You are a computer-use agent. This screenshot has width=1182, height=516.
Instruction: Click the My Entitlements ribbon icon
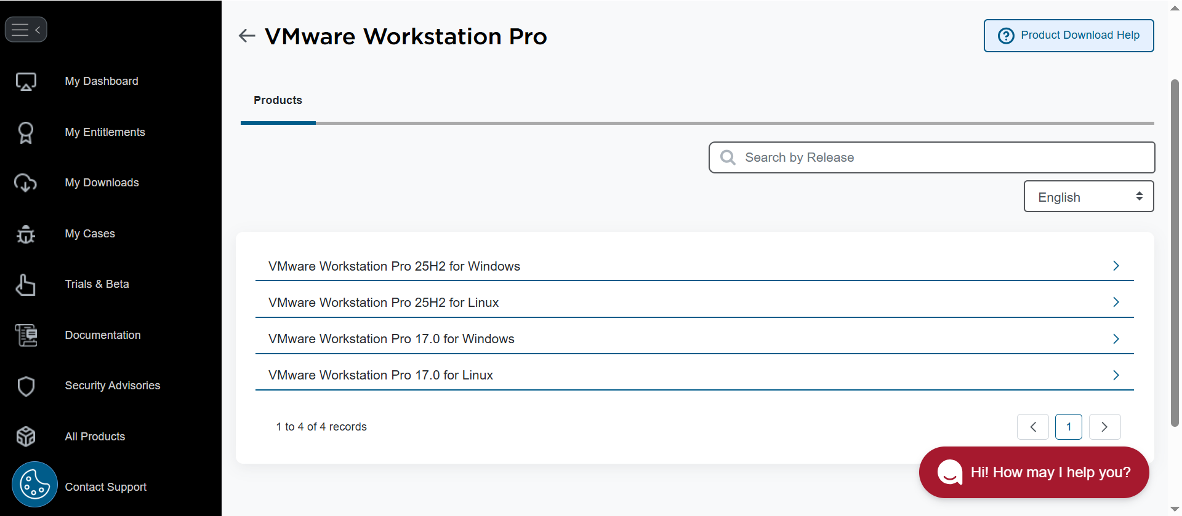[26, 132]
